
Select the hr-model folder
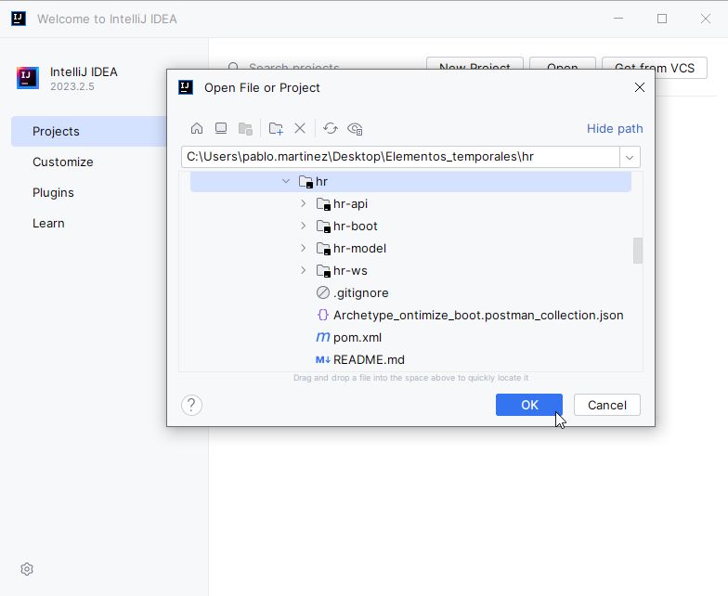(360, 249)
